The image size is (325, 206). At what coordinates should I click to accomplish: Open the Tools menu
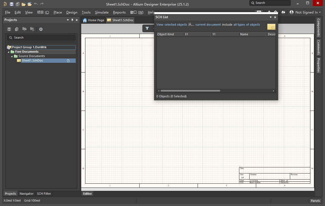pyautogui.click(x=86, y=12)
